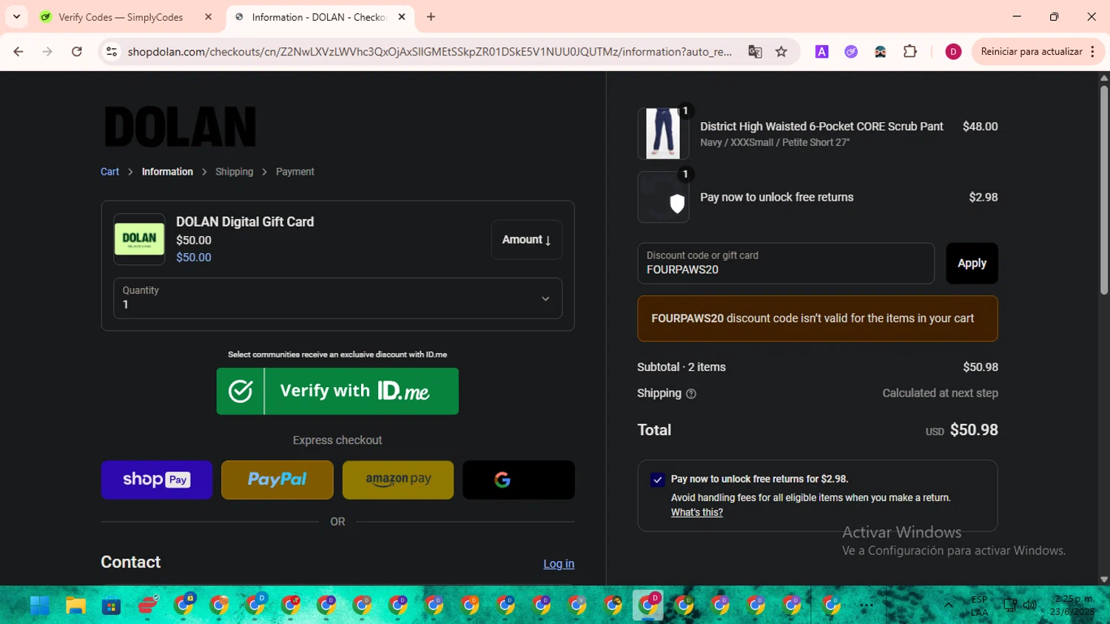Open site information icon in address bar
The image size is (1110, 624).
pyautogui.click(x=112, y=52)
